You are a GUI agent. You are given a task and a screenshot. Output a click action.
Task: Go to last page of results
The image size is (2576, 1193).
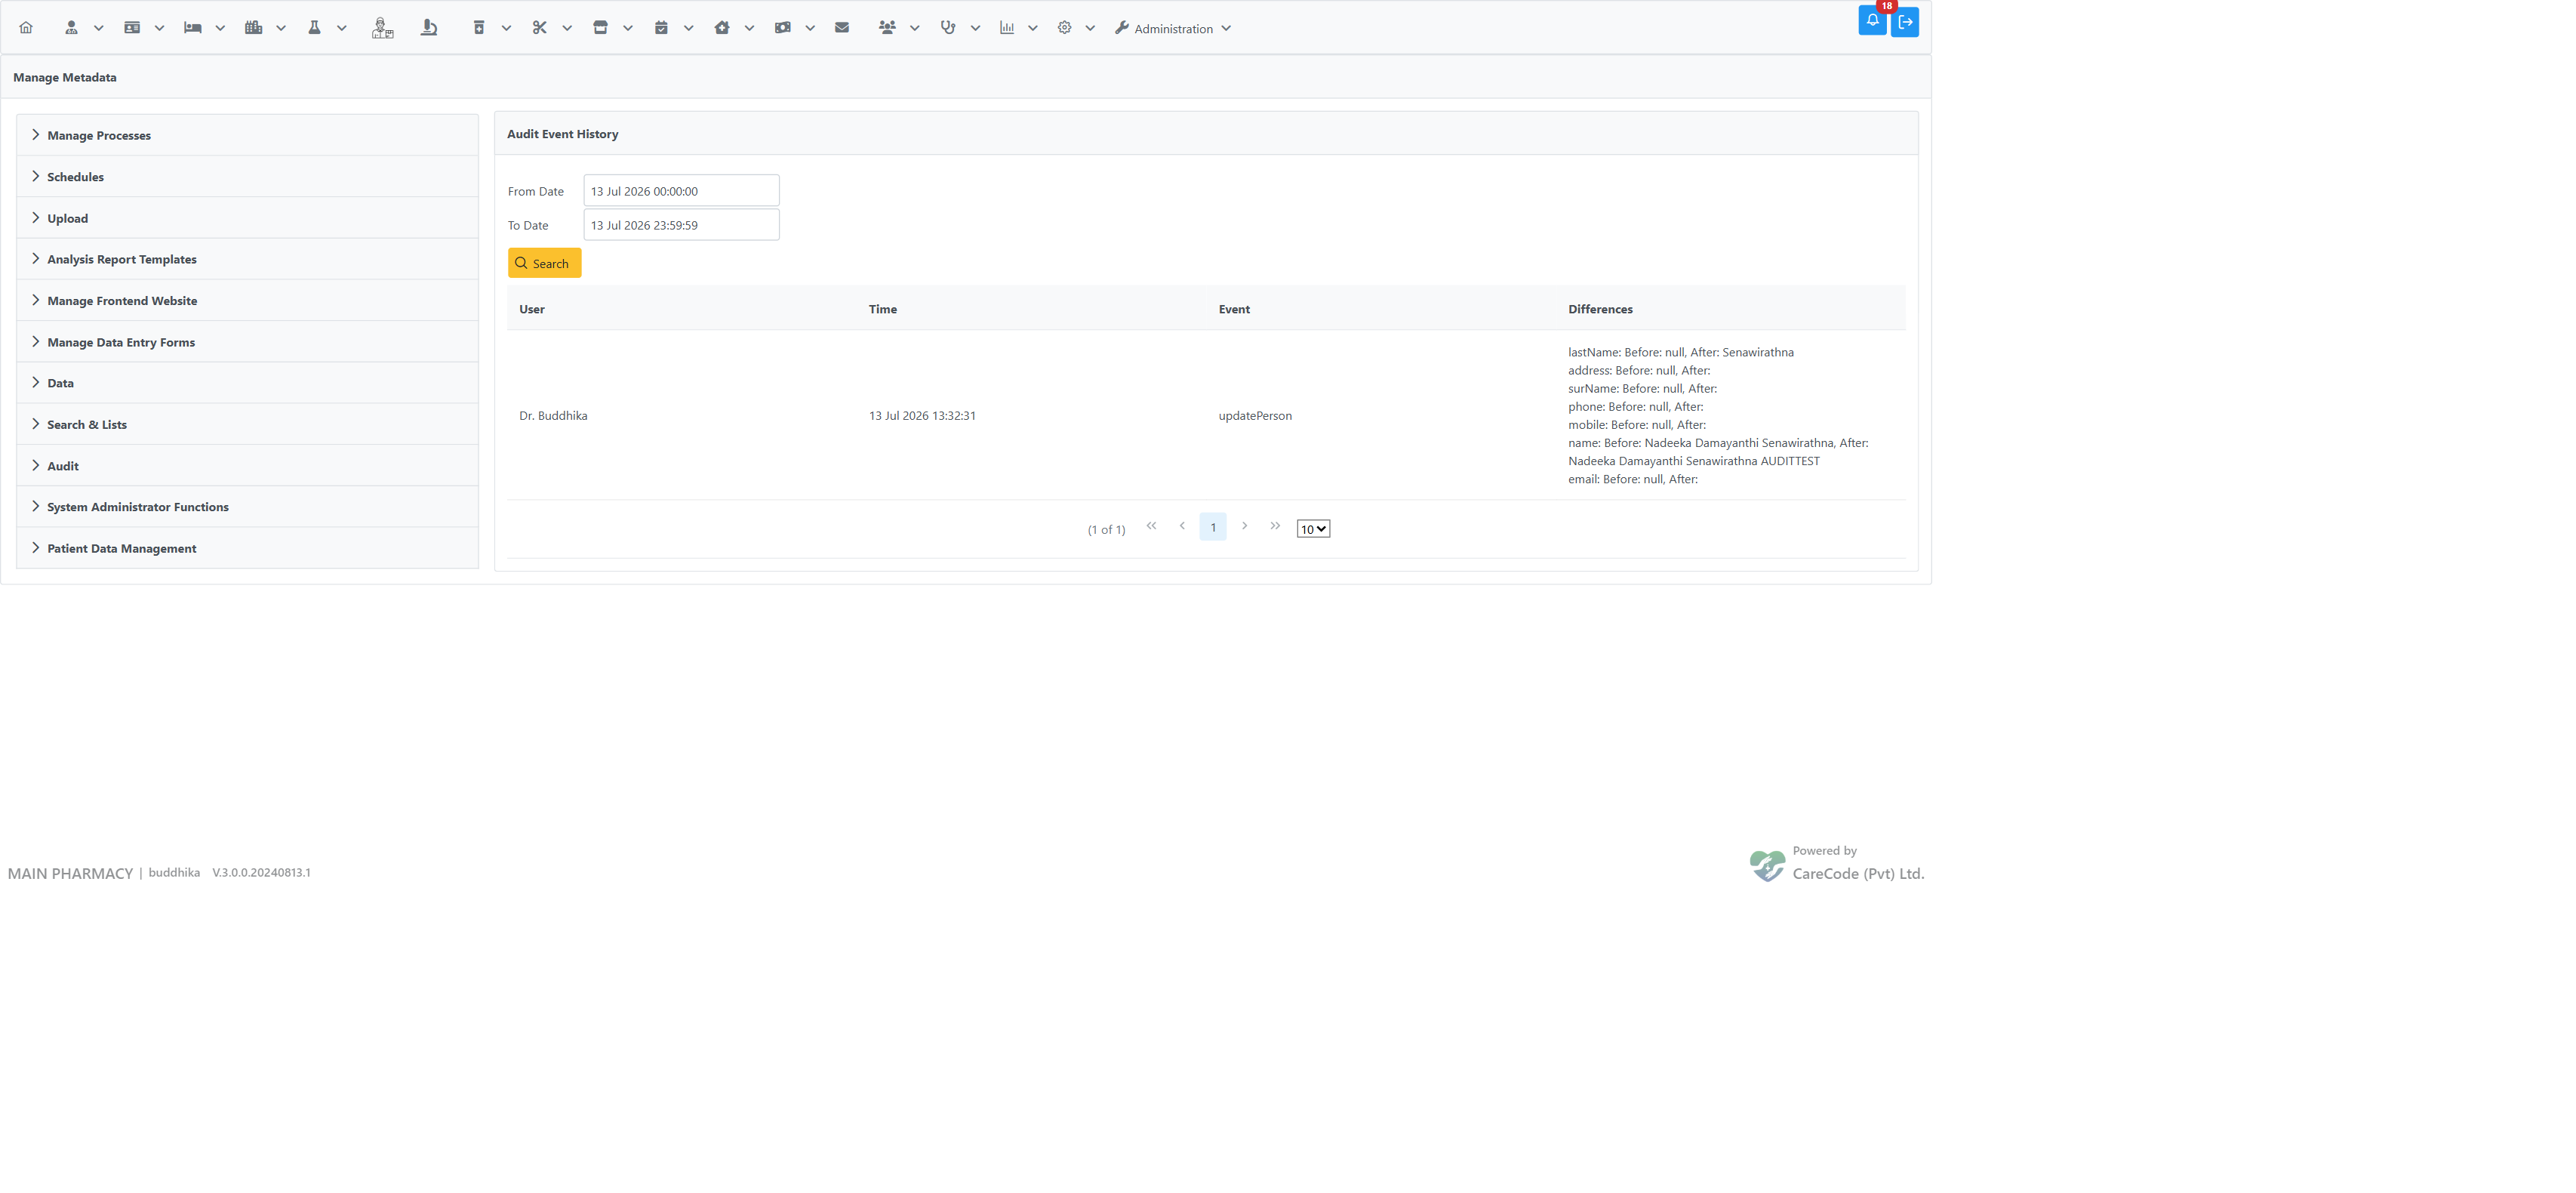click(x=1275, y=526)
